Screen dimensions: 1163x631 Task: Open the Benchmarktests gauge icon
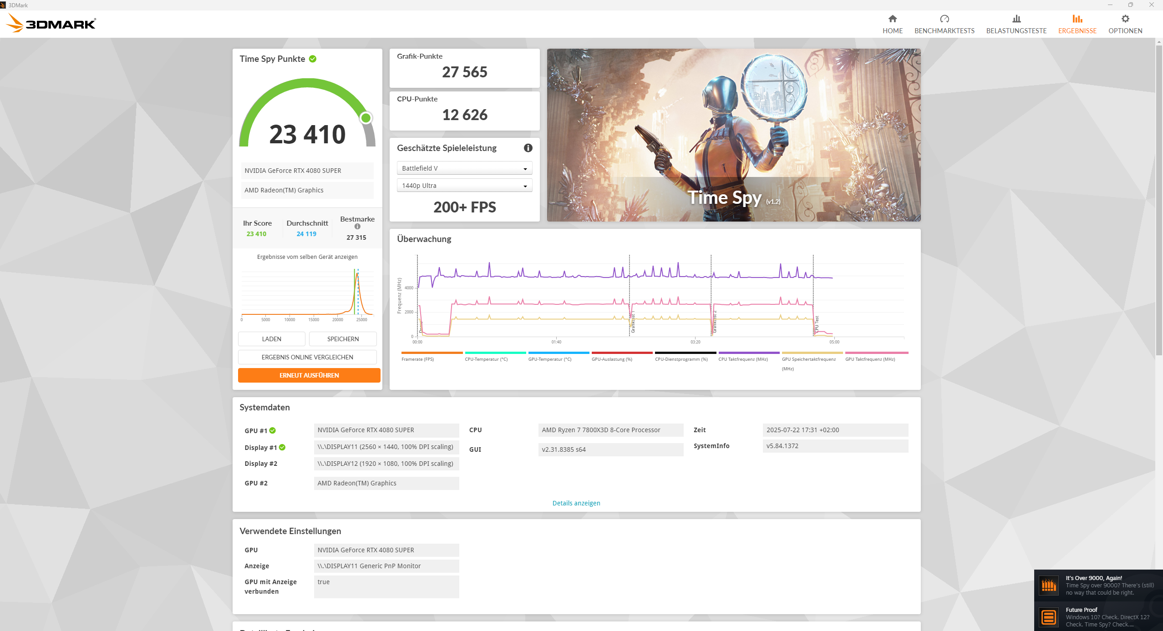(x=944, y=19)
